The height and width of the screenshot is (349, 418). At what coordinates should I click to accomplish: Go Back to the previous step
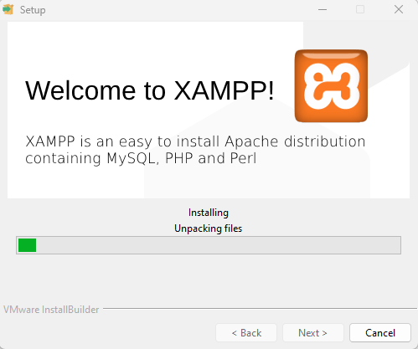click(246, 333)
